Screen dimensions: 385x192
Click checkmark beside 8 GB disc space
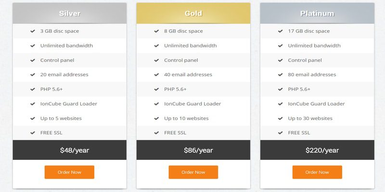(156, 31)
